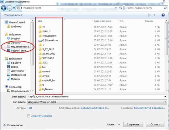Select the 25_05_2012 folder
The height and width of the screenshot is (130, 169).
47,53
